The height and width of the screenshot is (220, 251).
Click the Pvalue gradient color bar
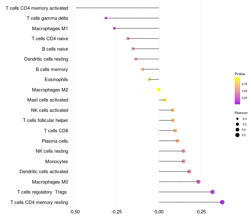[x=238, y=91]
